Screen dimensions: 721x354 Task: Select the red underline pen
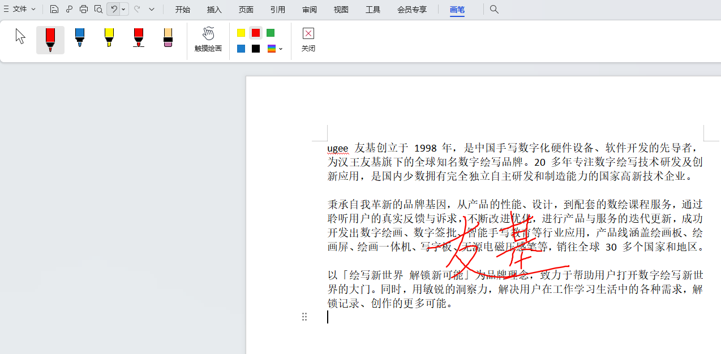pyautogui.click(x=139, y=37)
